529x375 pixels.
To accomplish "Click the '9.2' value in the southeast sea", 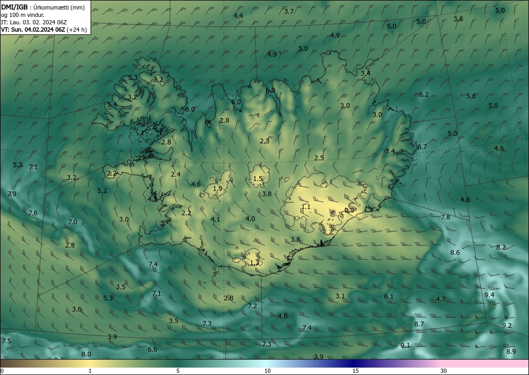I will click(507, 325).
